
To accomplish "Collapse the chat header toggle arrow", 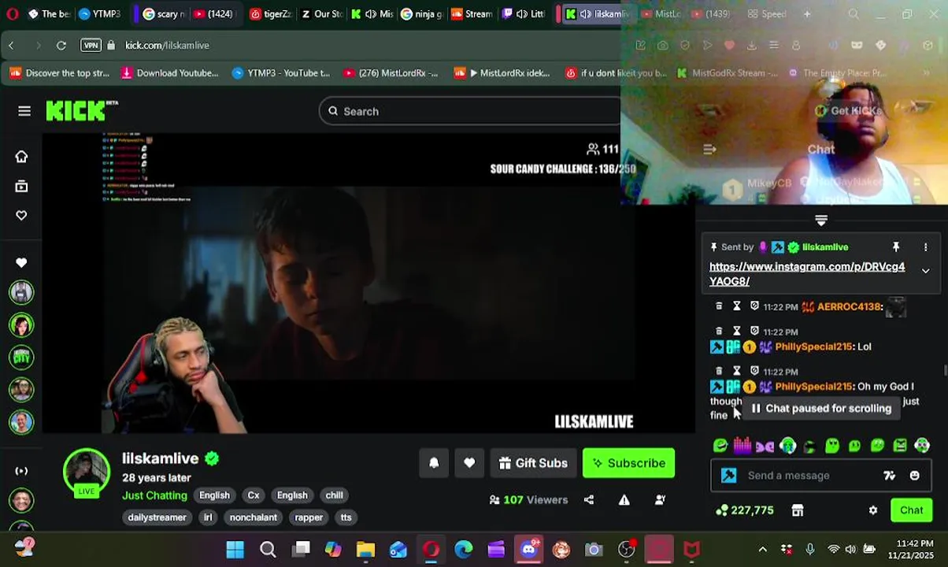I will [x=821, y=220].
